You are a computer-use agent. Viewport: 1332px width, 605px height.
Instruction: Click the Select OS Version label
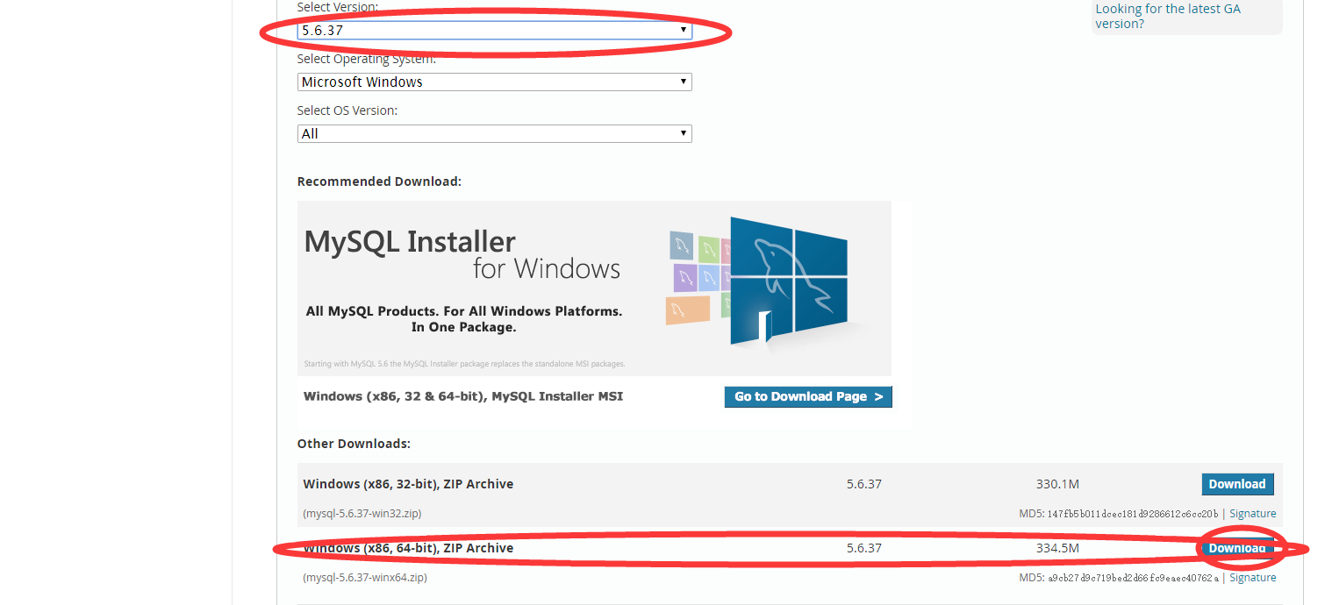[347, 110]
